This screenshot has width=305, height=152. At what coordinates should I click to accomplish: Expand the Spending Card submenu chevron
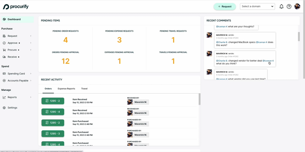31,74
